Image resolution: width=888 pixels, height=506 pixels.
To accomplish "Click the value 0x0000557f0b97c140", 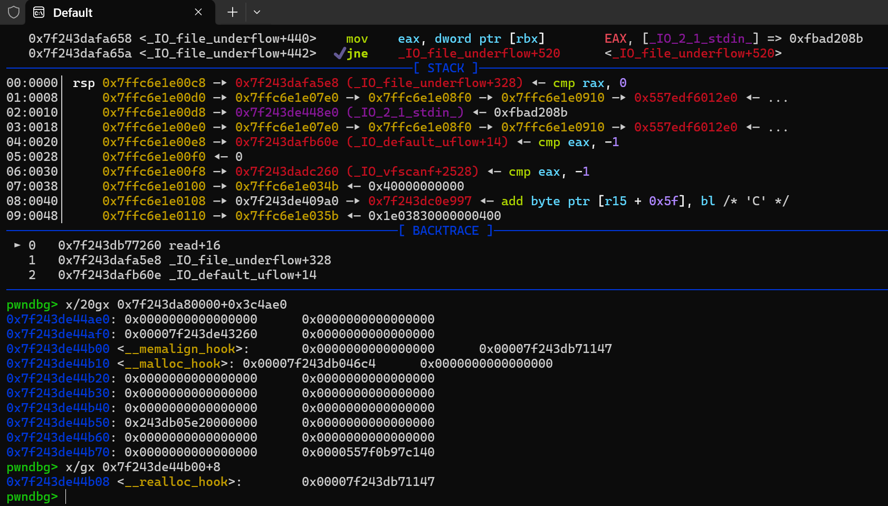I will click(x=368, y=452).
